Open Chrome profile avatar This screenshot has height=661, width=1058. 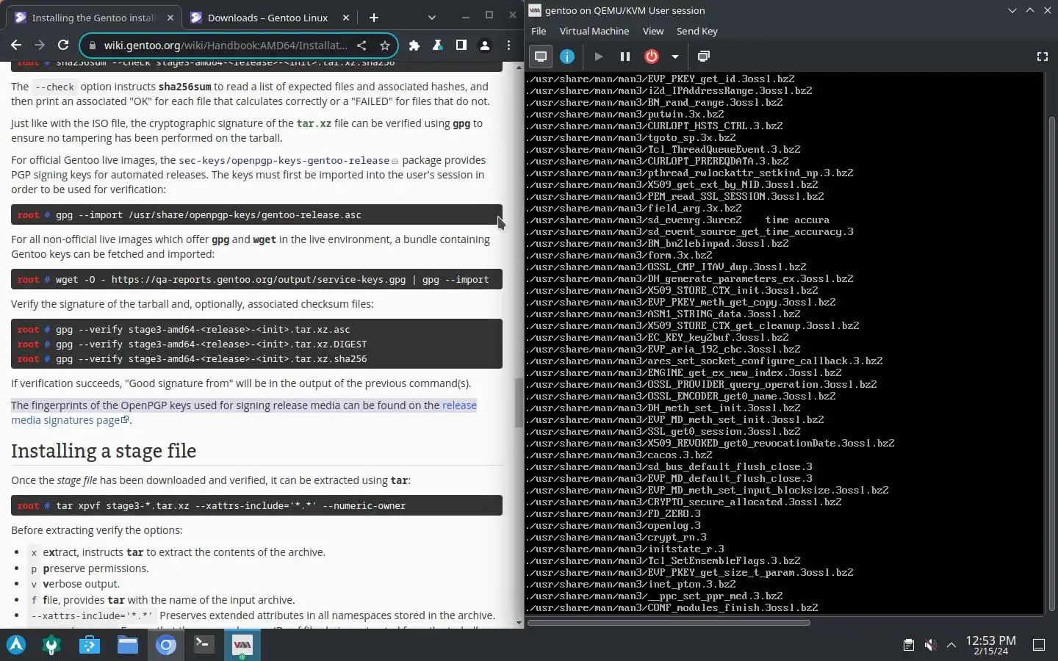[485, 46]
